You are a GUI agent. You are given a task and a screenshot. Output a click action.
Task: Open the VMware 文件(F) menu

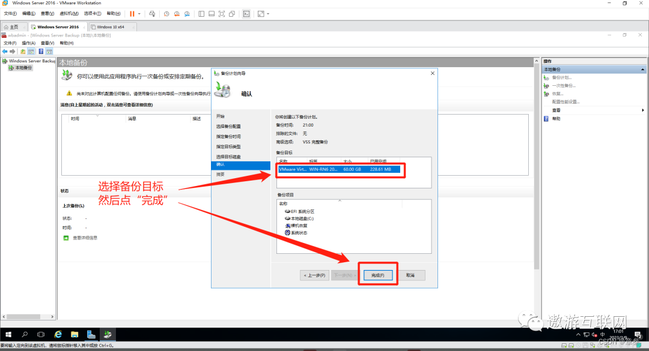(x=10, y=14)
